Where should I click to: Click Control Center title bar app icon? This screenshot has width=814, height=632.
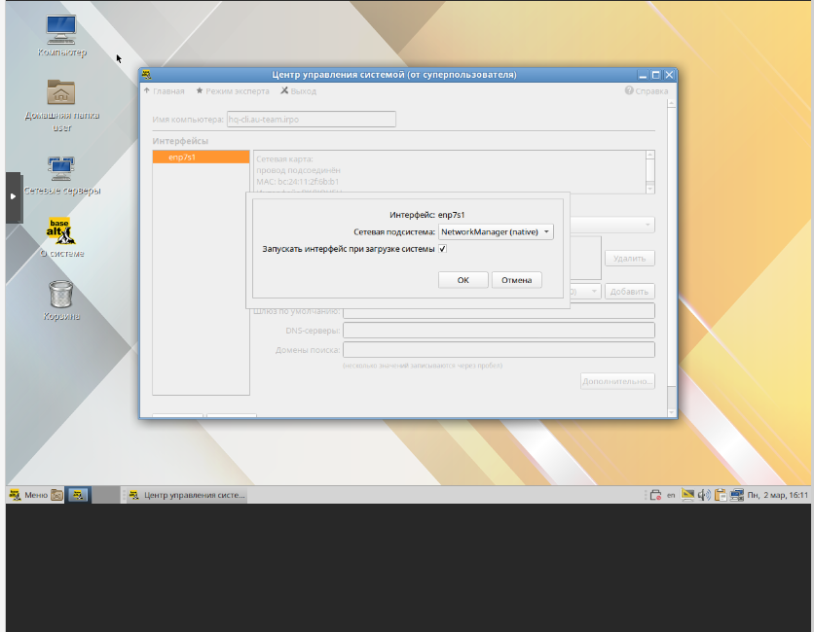[146, 75]
